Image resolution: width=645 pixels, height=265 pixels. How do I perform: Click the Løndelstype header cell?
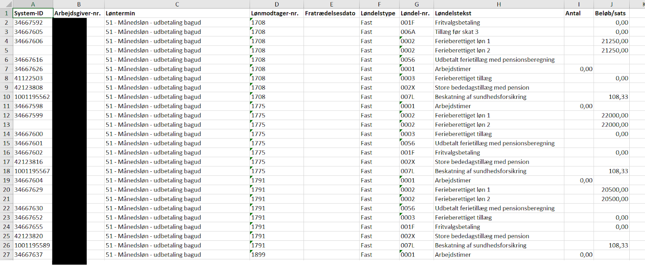click(x=379, y=13)
